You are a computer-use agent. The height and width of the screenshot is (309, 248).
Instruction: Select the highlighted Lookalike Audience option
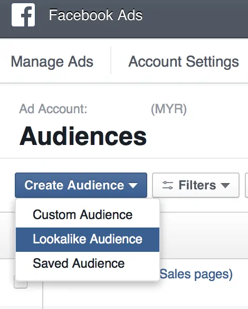[88, 240]
